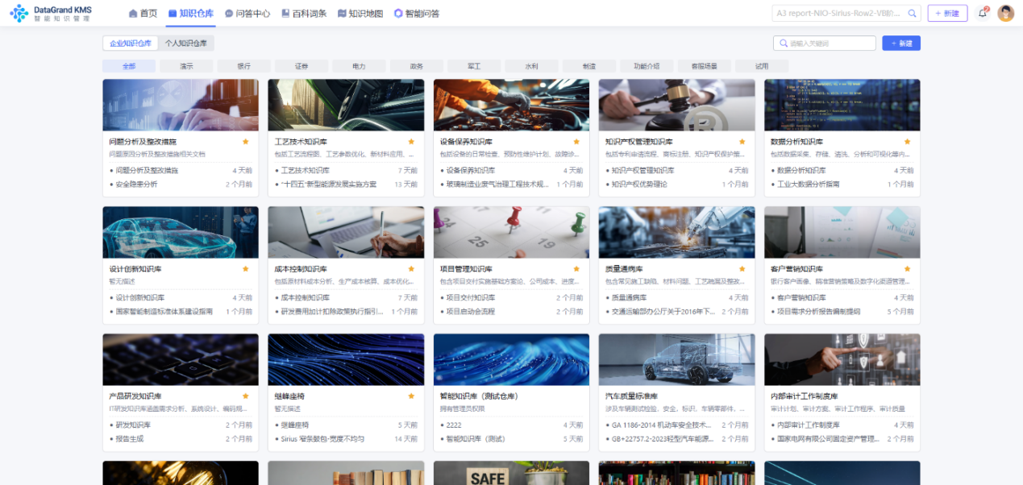The width and height of the screenshot is (1023, 485).
Task: Click the outlined 新建 button in the top bar
Action: pyautogui.click(x=947, y=14)
